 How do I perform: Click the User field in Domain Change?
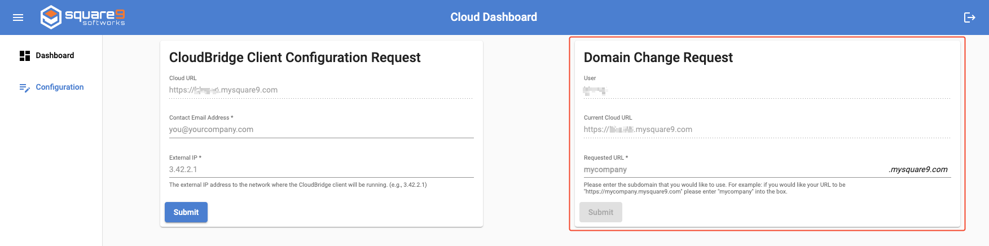767,90
